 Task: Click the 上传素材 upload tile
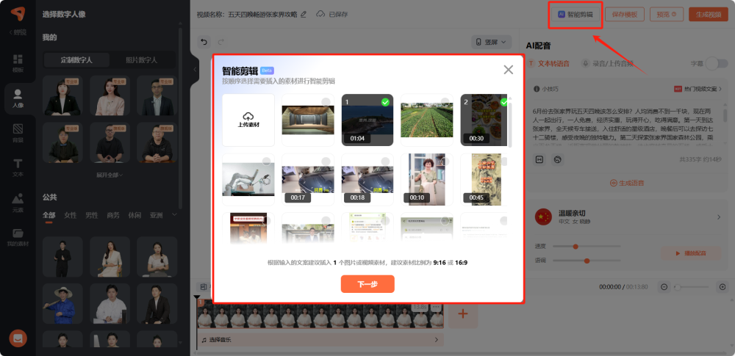248,120
